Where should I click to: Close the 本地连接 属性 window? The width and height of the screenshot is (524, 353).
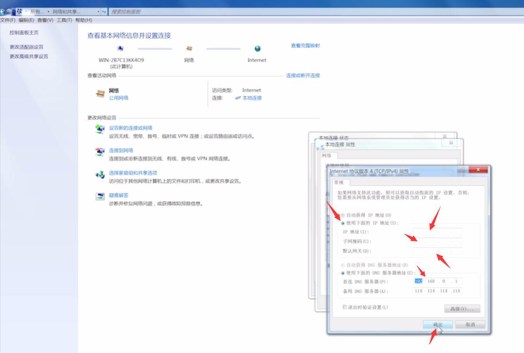click(451, 142)
